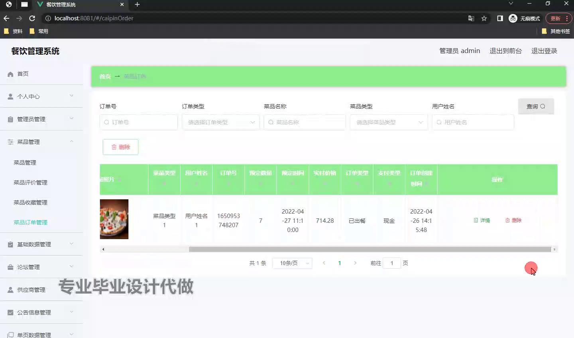Click the home icon beside 首页
This screenshot has height=338, width=574.
pos(10,74)
